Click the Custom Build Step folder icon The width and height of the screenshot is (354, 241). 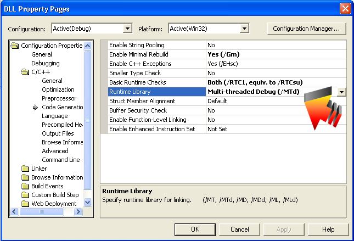point(25,195)
